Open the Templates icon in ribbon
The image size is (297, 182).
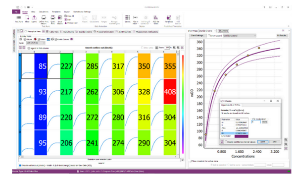point(169,17)
